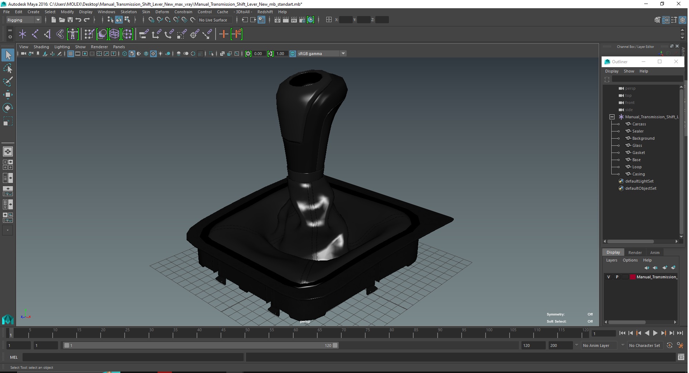This screenshot has width=689, height=373.
Task: Open the Rigging menu set dropdown
Action: pos(24,20)
